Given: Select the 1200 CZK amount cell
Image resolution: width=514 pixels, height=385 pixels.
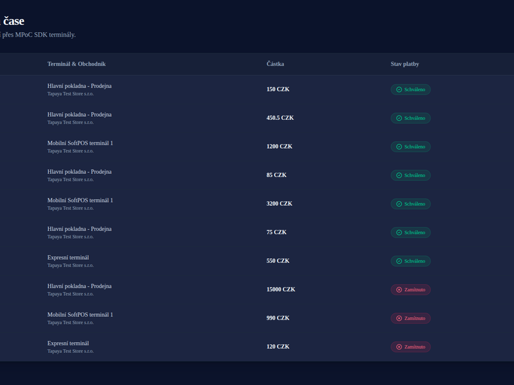Looking at the screenshot, I should (x=279, y=146).
